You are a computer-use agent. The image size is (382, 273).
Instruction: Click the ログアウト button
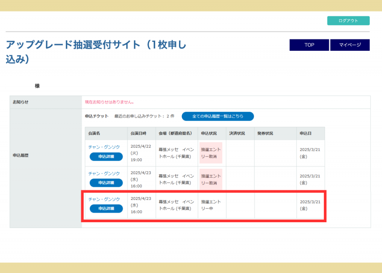pos(348,21)
